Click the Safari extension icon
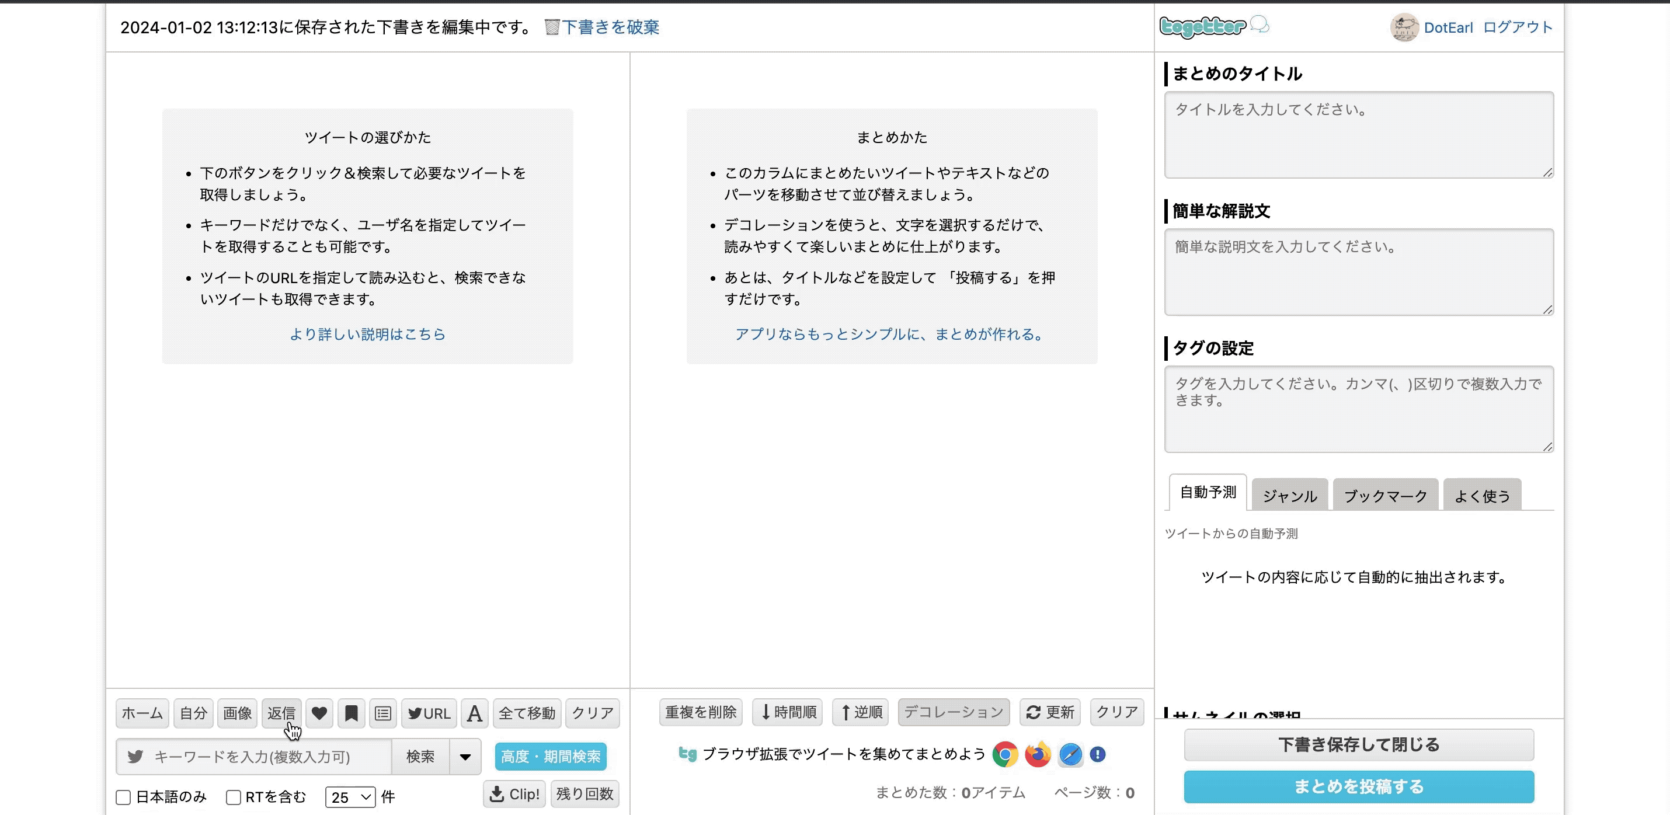This screenshot has width=1670, height=815. tap(1070, 755)
